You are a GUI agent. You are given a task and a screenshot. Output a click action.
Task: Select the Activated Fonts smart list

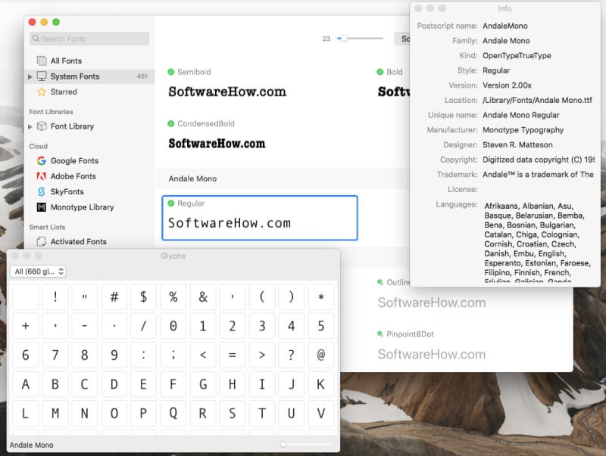coord(79,241)
